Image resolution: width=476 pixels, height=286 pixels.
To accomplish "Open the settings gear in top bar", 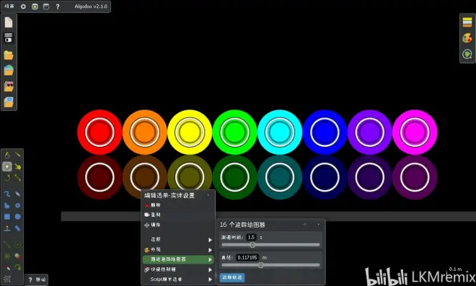I will pyautogui.click(x=23, y=6).
